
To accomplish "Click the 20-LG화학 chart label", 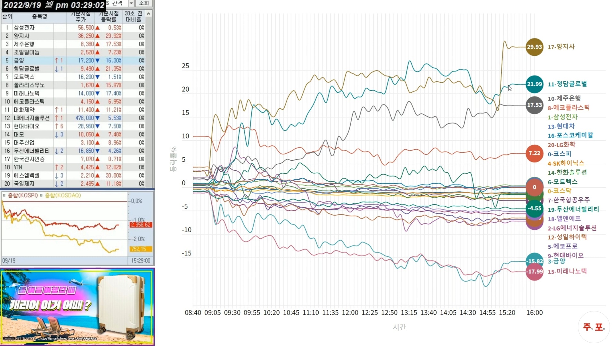I will pyautogui.click(x=561, y=145).
